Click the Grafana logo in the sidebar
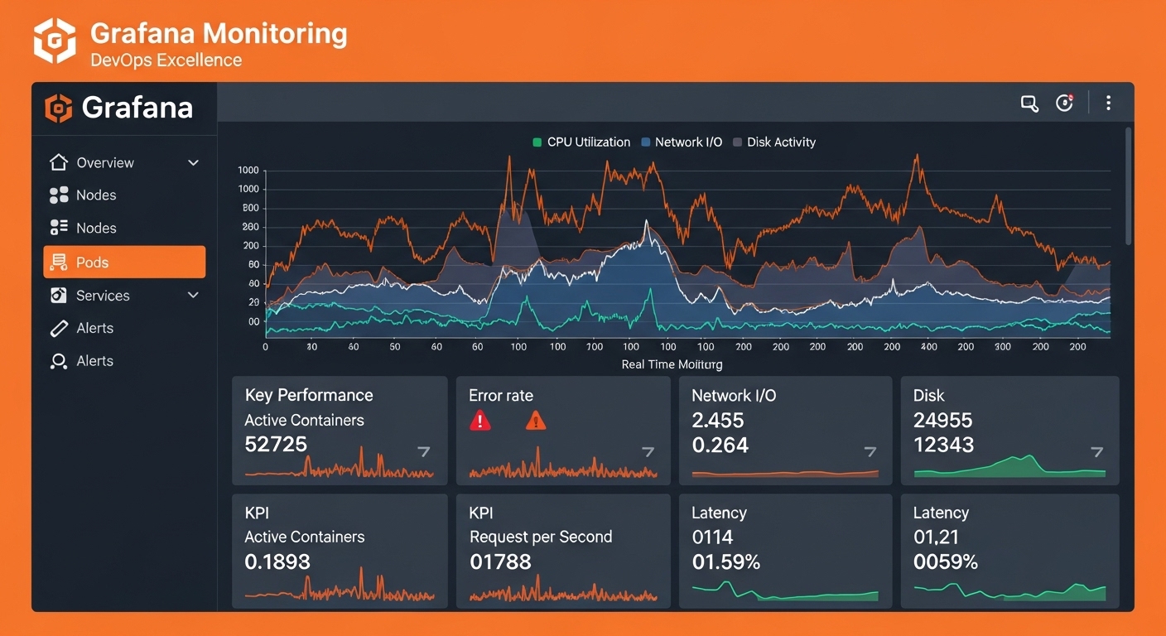This screenshot has width=1166, height=636. tap(59, 108)
